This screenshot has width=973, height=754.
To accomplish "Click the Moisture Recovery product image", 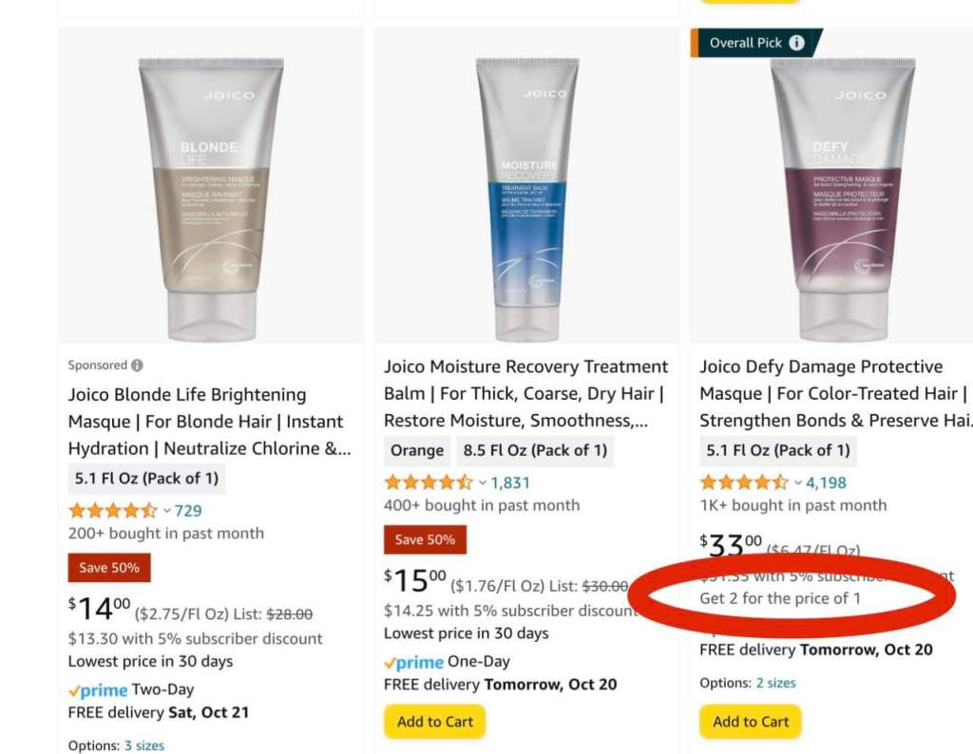I will point(526,185).
